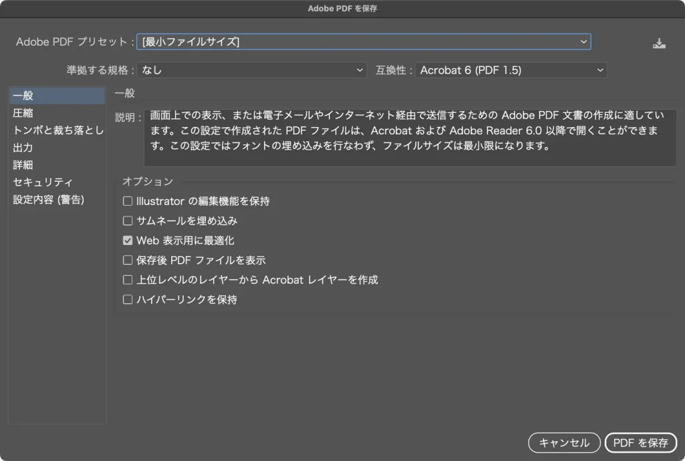Image resolution: width=685 pixels, height=461 pixels.
Task: View the 設定内容 (警告) summary section
Action: click(57, 200)
